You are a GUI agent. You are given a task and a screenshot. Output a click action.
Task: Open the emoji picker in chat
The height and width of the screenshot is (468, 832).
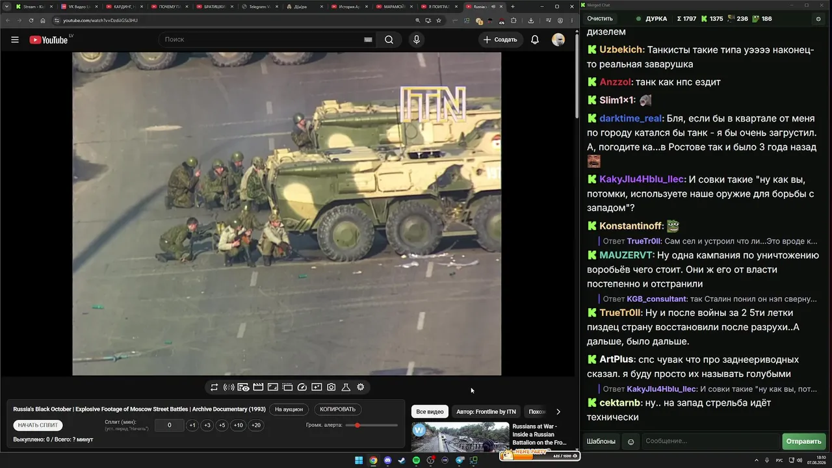(x=630, y=442)
